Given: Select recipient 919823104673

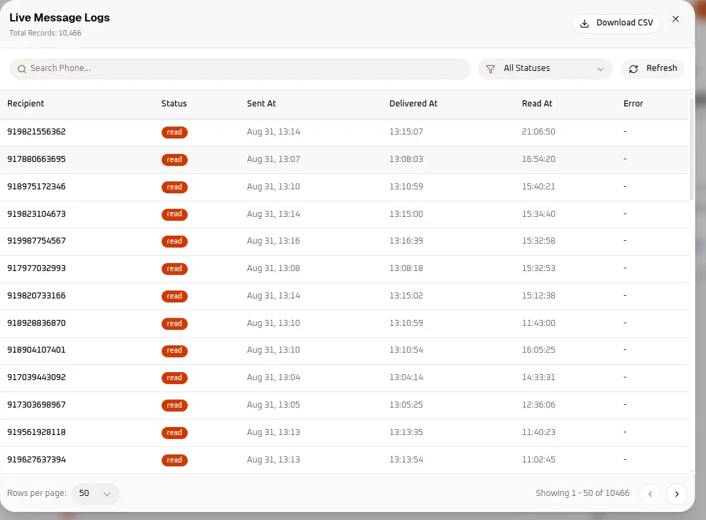Looking at the screenshot, I should point(36,214).
